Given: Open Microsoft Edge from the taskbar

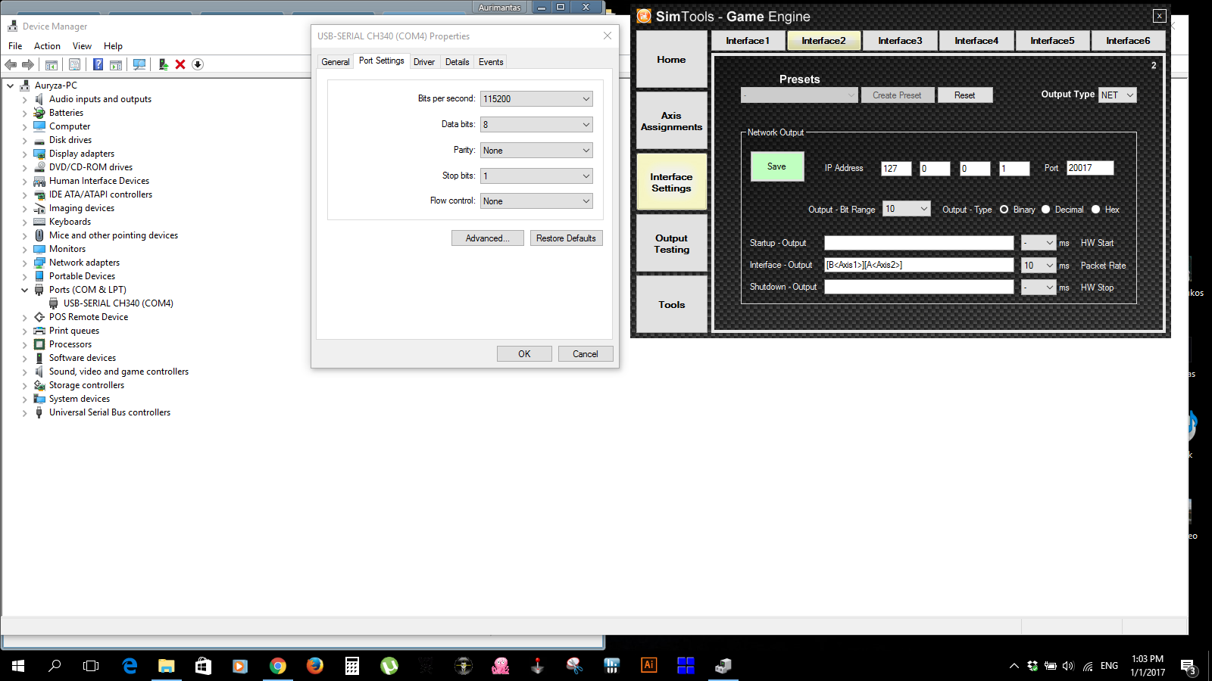Looking at the screenshot, I should point(130,666).
